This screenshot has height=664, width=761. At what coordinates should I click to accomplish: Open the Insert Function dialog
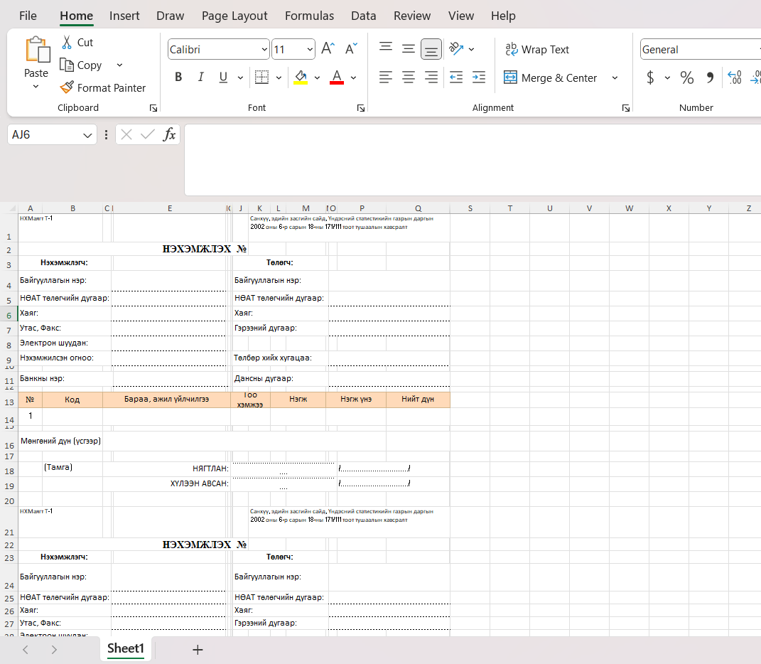[x=169, y=134]
